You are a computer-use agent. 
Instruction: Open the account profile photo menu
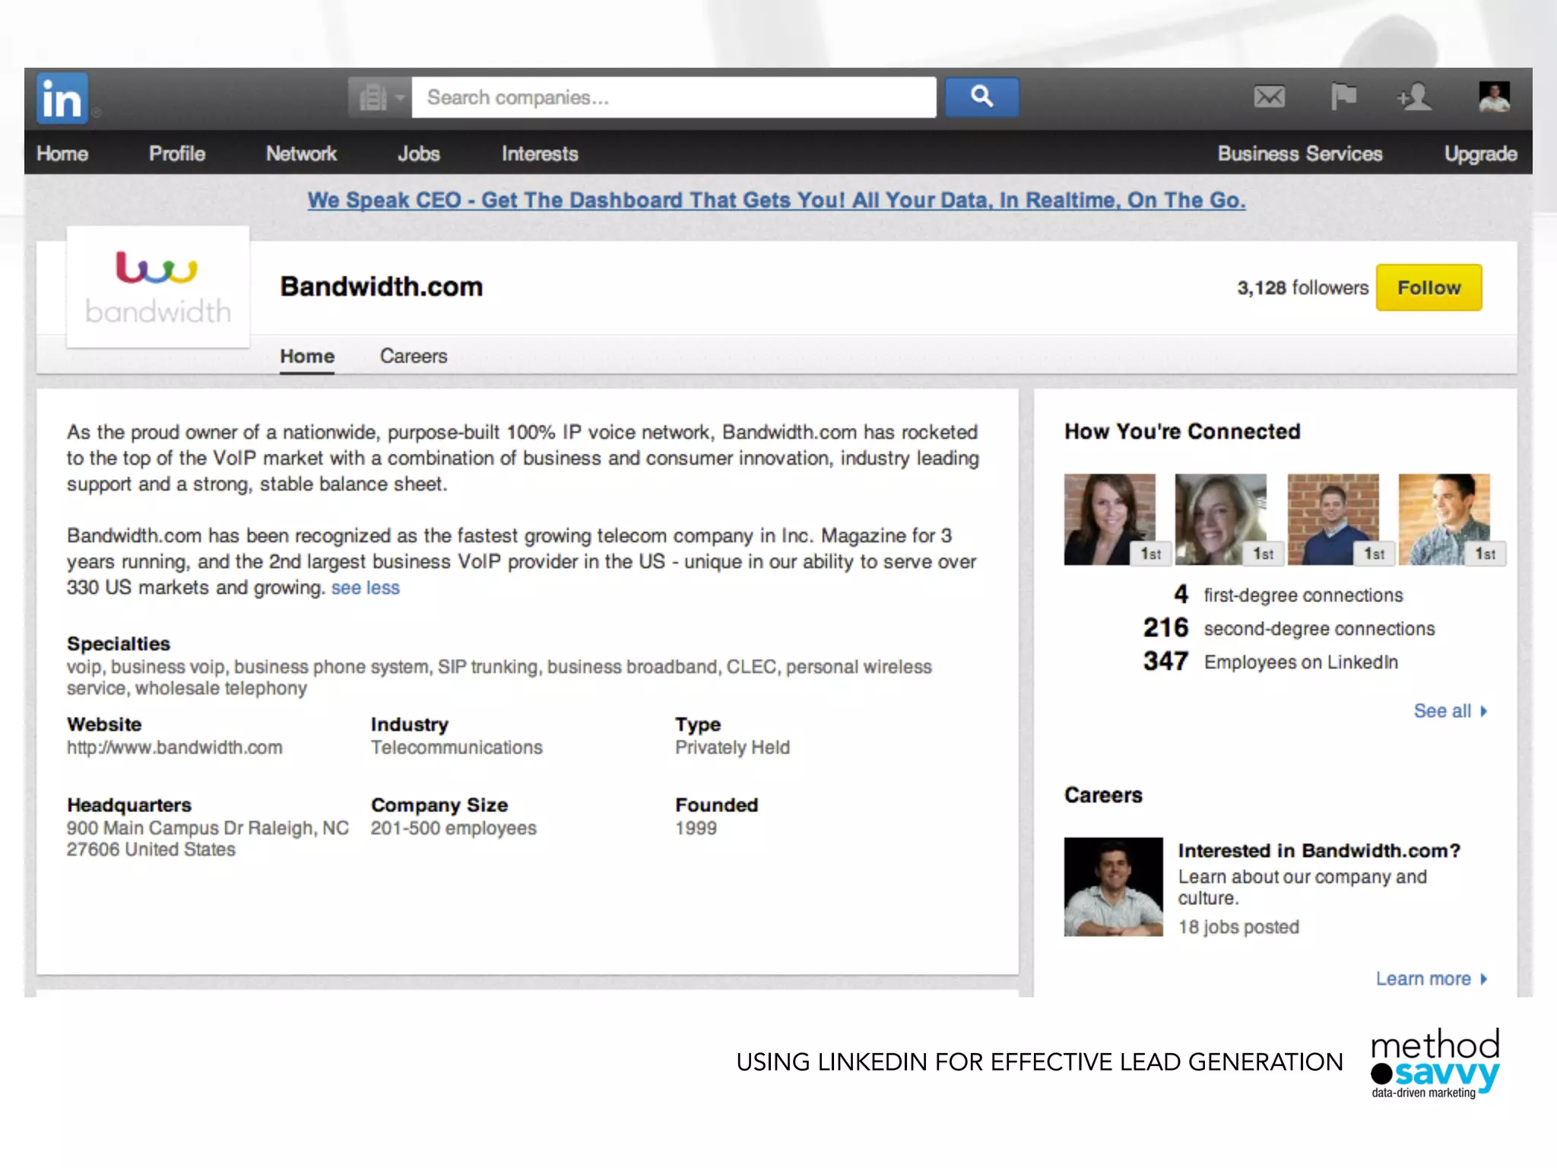[1494, 97]
